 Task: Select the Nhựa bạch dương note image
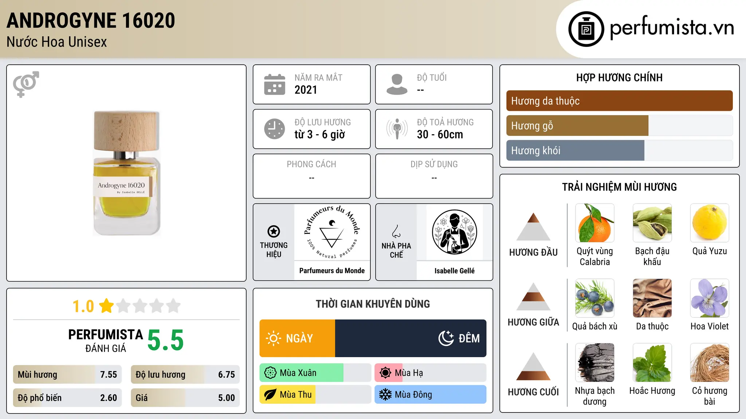(x=595, y=363)
